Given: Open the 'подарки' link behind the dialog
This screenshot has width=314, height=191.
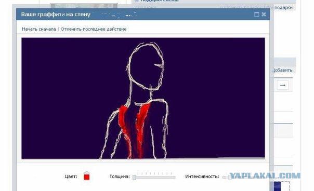Looking at the screenshot, I should 283,8.
